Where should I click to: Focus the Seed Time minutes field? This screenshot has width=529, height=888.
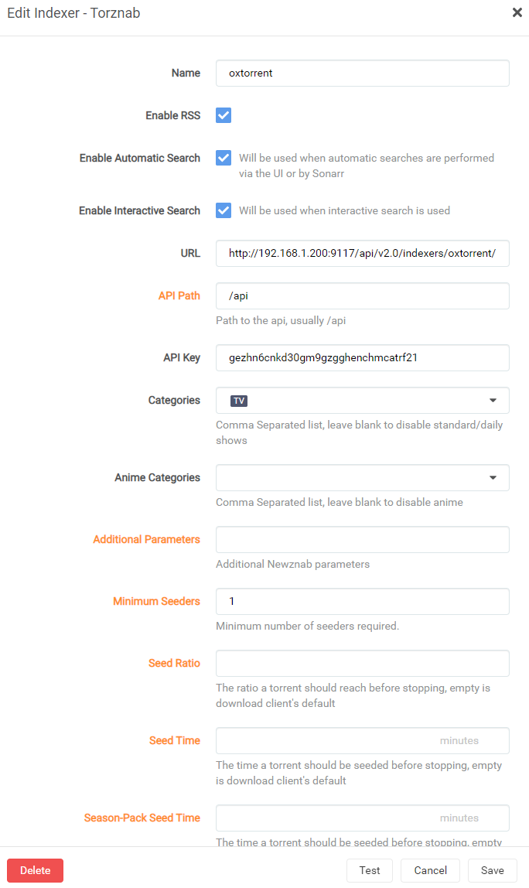click(x=325, y=740)
